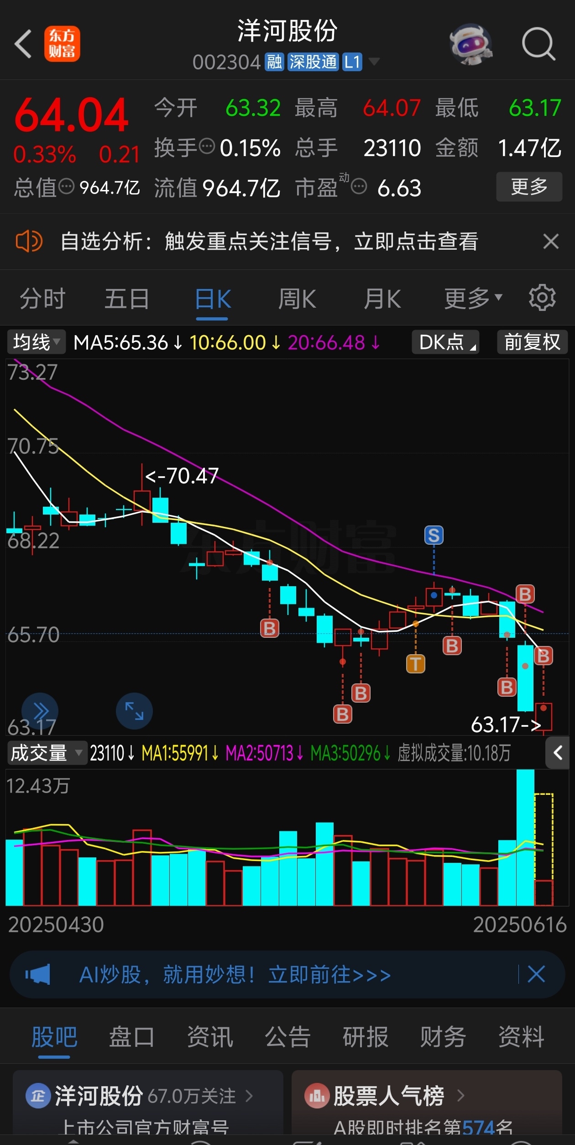The width and height of the screenshot is (575, 1145).
Task: Tap the double-arrow jump-to-latest button
Action: click(x=40, y=711)
